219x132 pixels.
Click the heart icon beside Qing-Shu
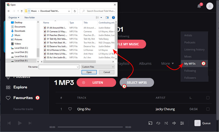tap(70, 109)
